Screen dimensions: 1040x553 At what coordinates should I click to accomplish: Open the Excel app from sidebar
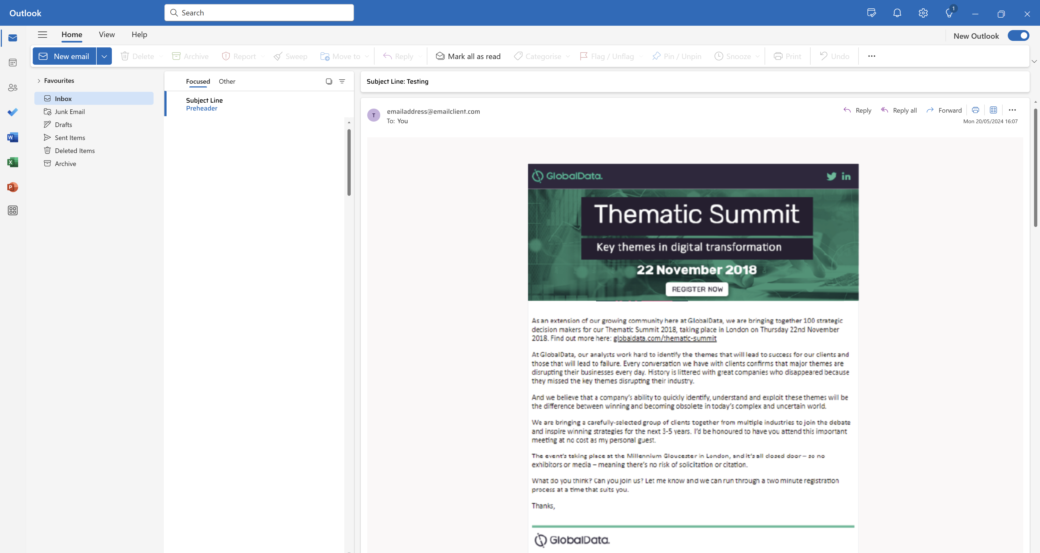(x=12, y=162)
